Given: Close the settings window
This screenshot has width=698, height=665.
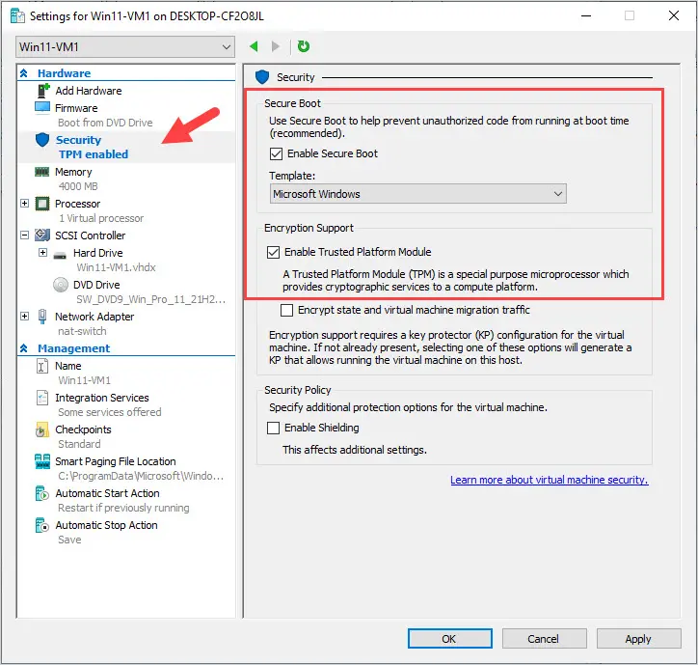Looking at the screenshot, I should point(674,16).
